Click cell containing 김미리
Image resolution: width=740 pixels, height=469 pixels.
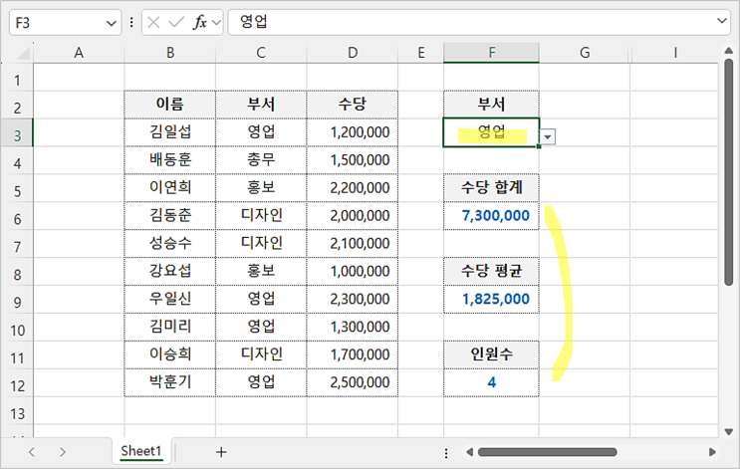170,327
